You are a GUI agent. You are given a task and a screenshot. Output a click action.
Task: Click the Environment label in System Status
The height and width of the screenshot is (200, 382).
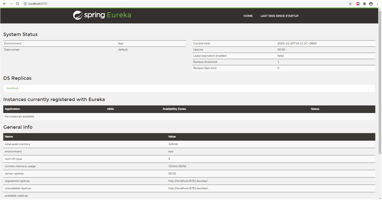(x=13, y=44)
